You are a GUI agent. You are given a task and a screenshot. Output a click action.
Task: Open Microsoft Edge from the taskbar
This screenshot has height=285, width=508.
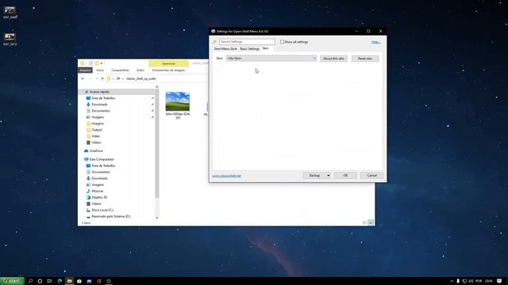click(60, 281)
